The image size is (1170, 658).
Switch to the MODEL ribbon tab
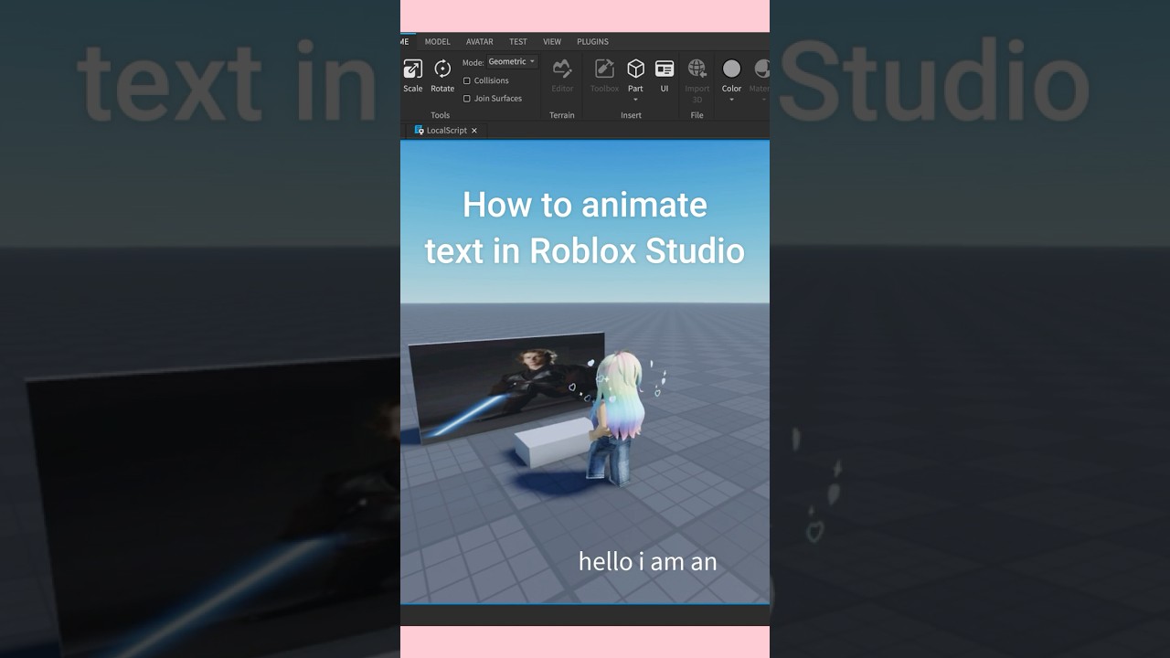click(437, 41)
